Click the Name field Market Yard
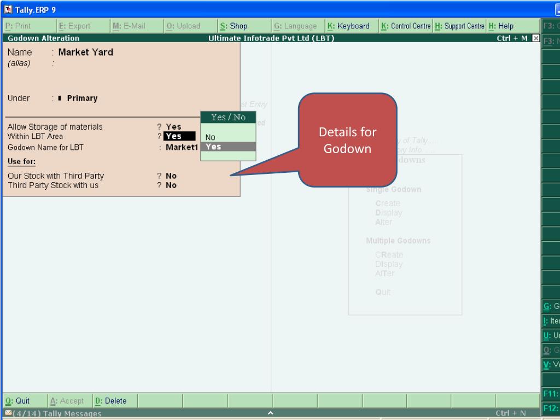Image resolution: width=560 pixels, height=420 pixels. pos(86,52)
